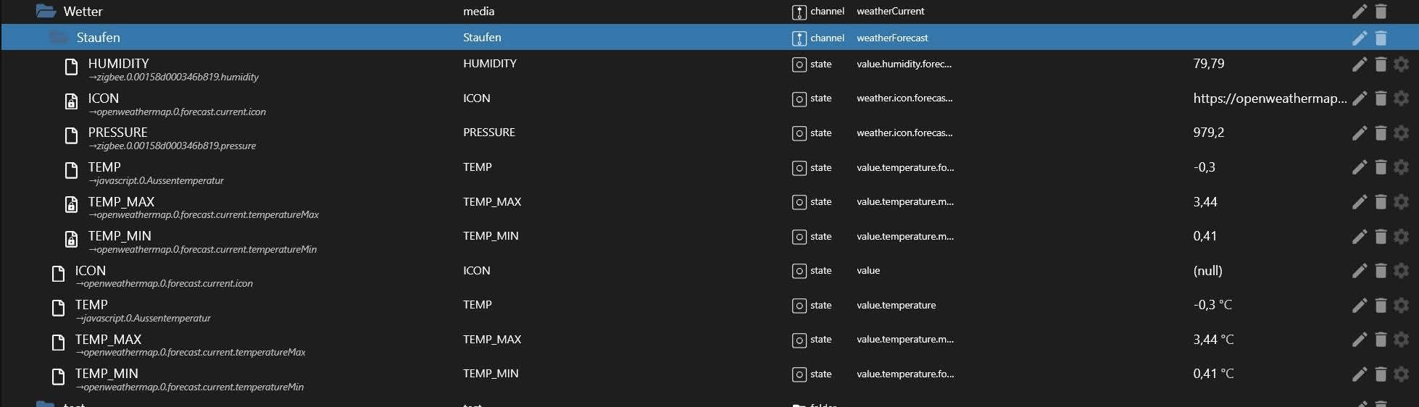Click channel type icon on weatherForecast row
Image resolution: width=1419 pixels, height=407 pixels.
pyautogui.click(x=799, y=38)
